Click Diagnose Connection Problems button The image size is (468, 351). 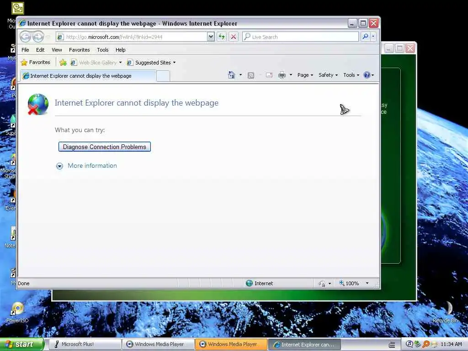105,147
